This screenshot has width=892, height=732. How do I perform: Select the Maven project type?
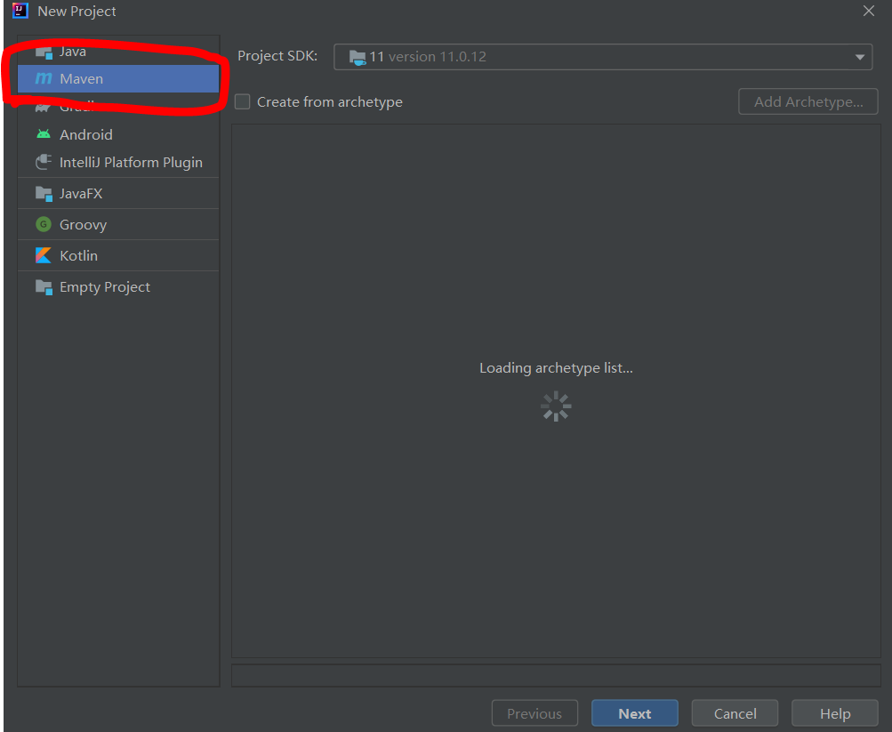pyautogui.click(x=118, y=78)
